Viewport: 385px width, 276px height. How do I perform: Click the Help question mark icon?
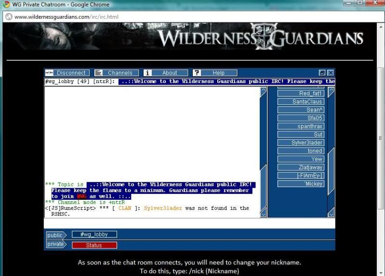(x=197, y=73)
